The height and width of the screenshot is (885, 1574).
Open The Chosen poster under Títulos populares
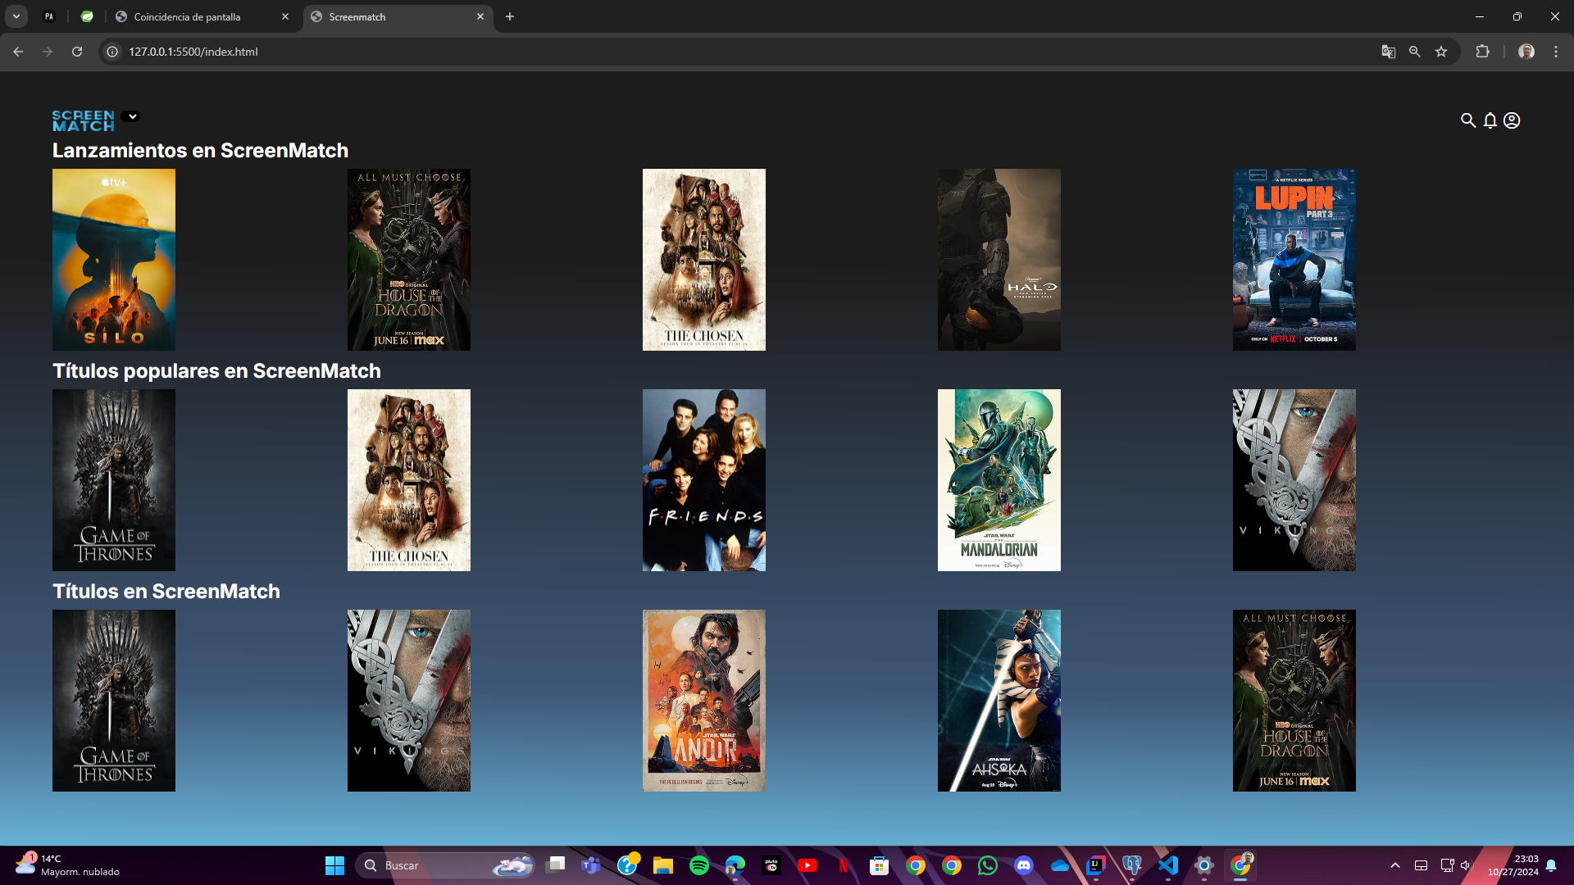point(409,480)
